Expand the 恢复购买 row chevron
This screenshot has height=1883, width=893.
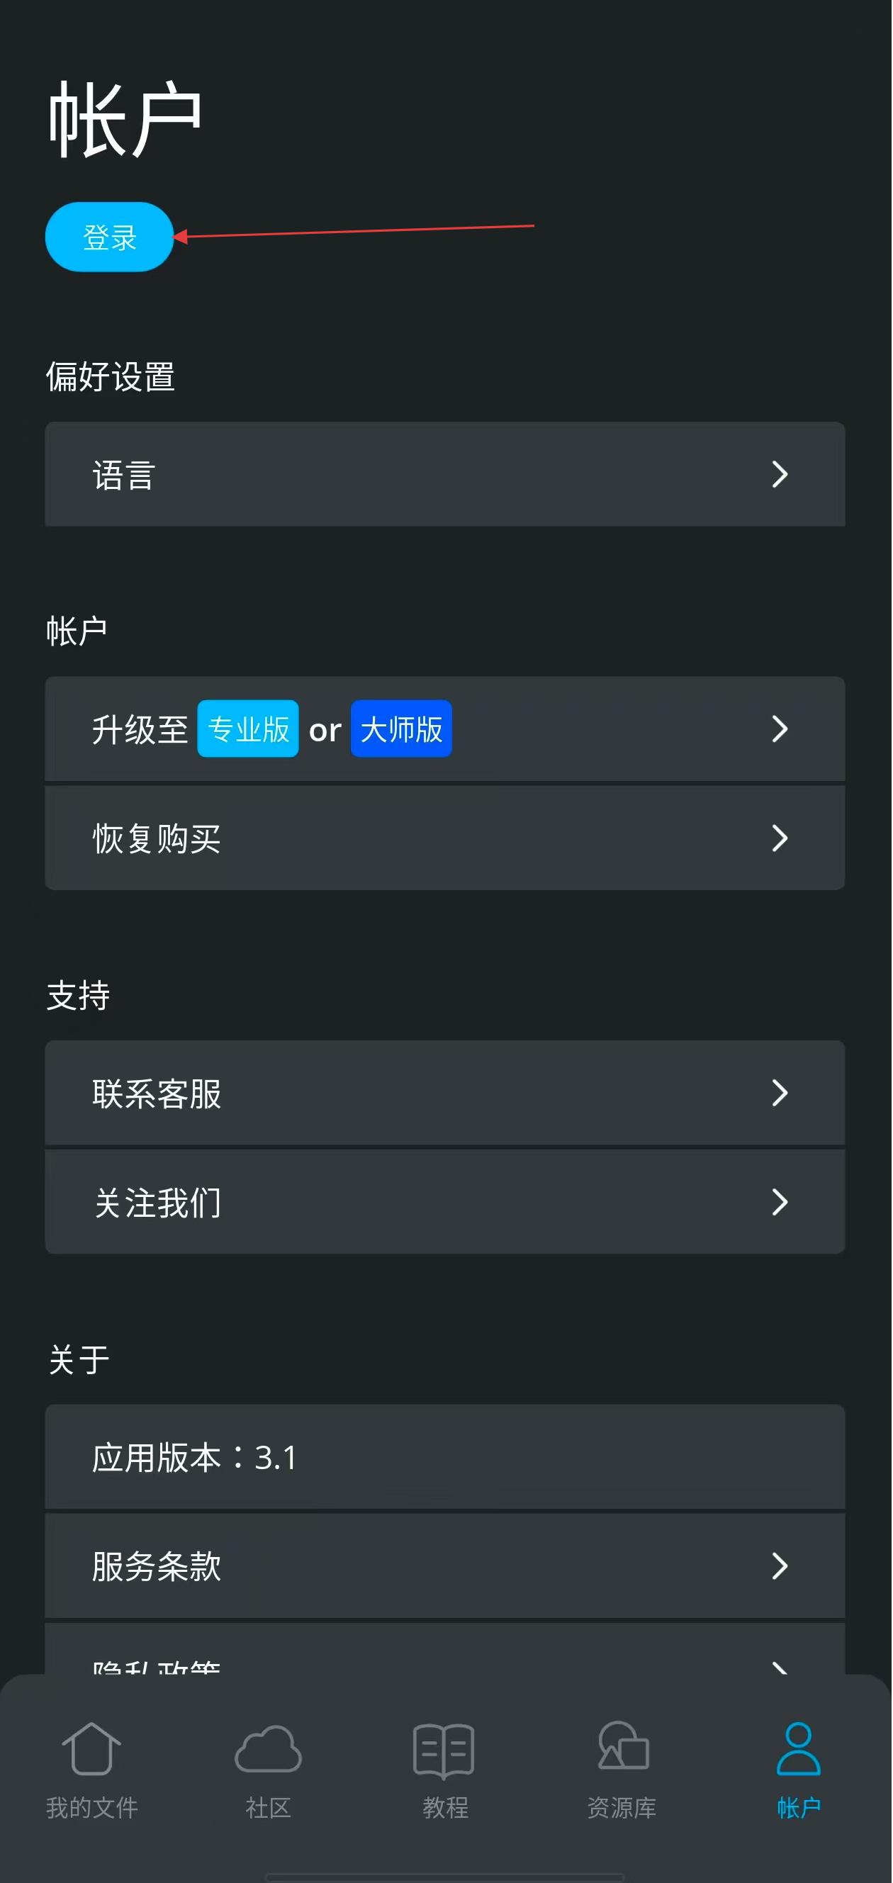point(780,838)
